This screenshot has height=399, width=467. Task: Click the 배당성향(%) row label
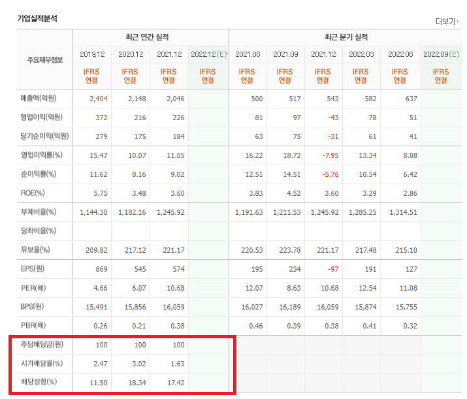click(39, 382)
